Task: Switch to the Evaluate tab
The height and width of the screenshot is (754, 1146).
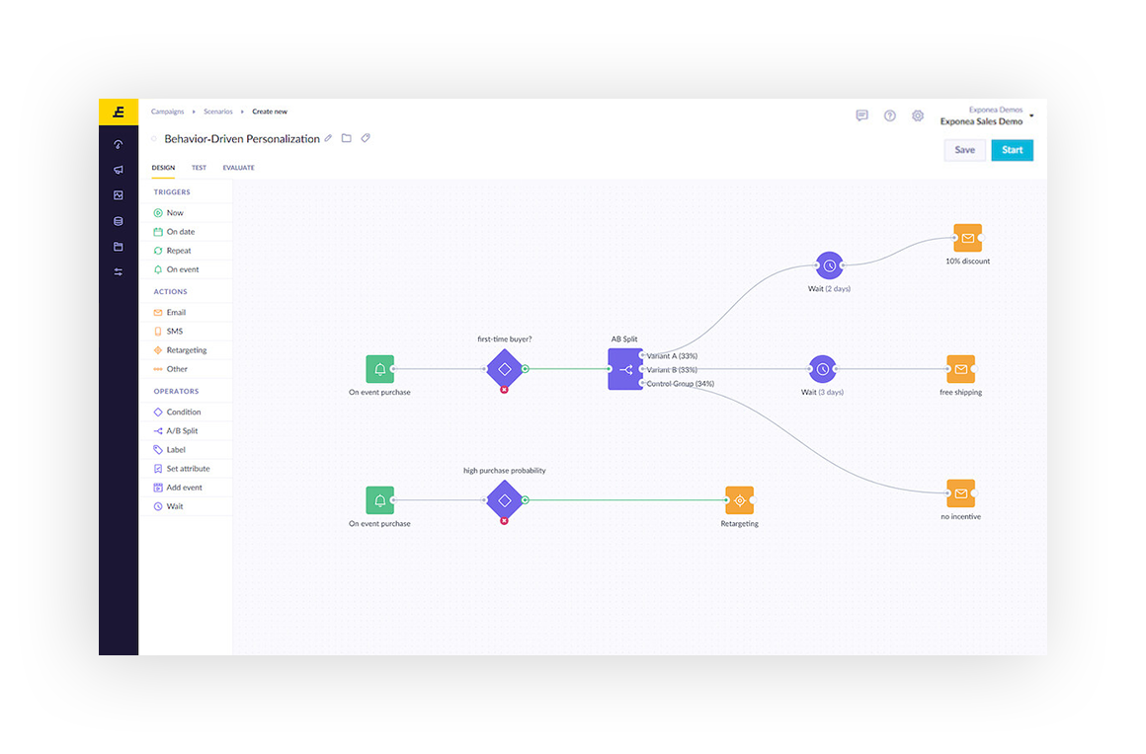Action: [x=238, y=168]
